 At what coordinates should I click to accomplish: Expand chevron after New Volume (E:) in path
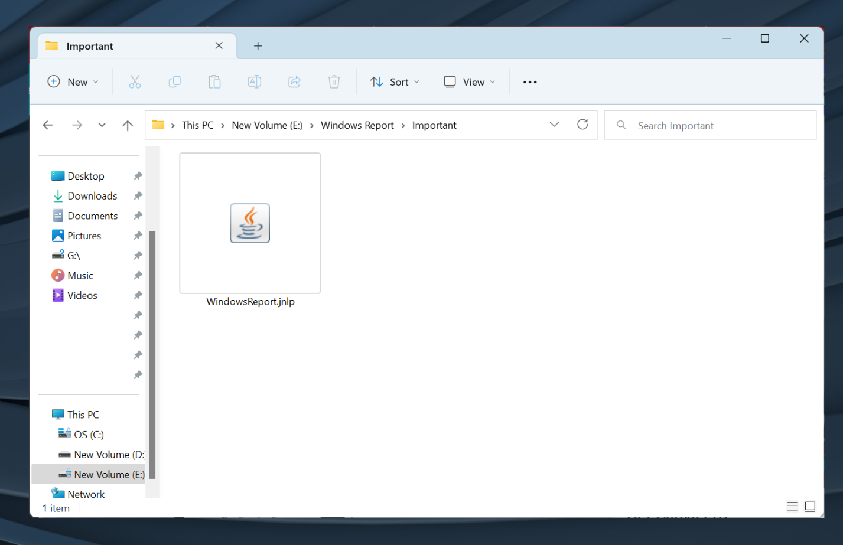coord(312,126)
